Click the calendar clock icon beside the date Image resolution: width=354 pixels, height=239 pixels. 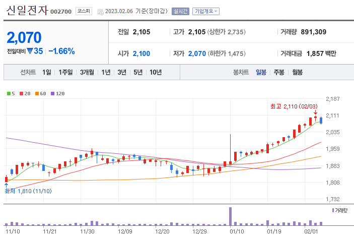pyautogui.click(x=101, y=12)
